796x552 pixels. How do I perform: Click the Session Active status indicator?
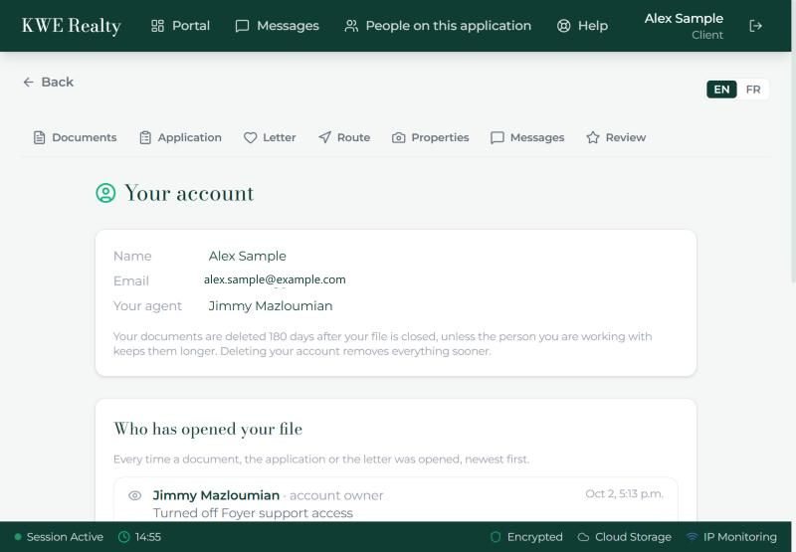tap(59, 537)
